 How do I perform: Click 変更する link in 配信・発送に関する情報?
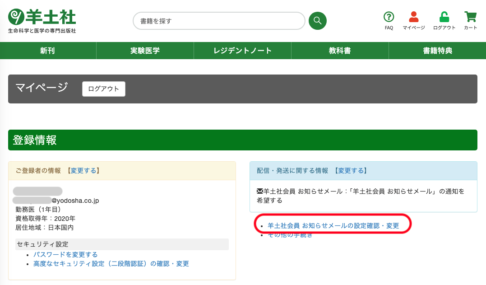[350, 170]
